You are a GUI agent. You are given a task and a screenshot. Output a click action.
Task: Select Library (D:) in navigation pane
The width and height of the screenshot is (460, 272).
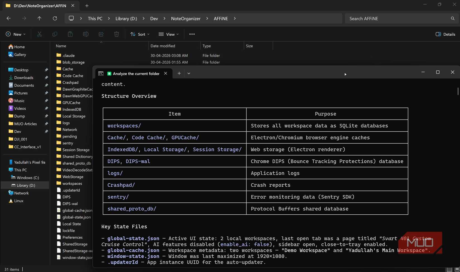(x=26, y=185)
